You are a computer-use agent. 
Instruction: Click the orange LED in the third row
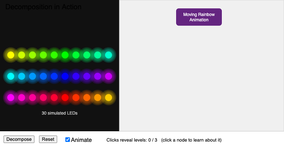(87, 98)
